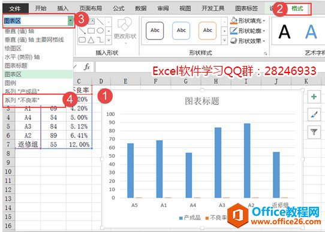
Task: Click the fx insert function icon
Action: click(x=87, y=67)
